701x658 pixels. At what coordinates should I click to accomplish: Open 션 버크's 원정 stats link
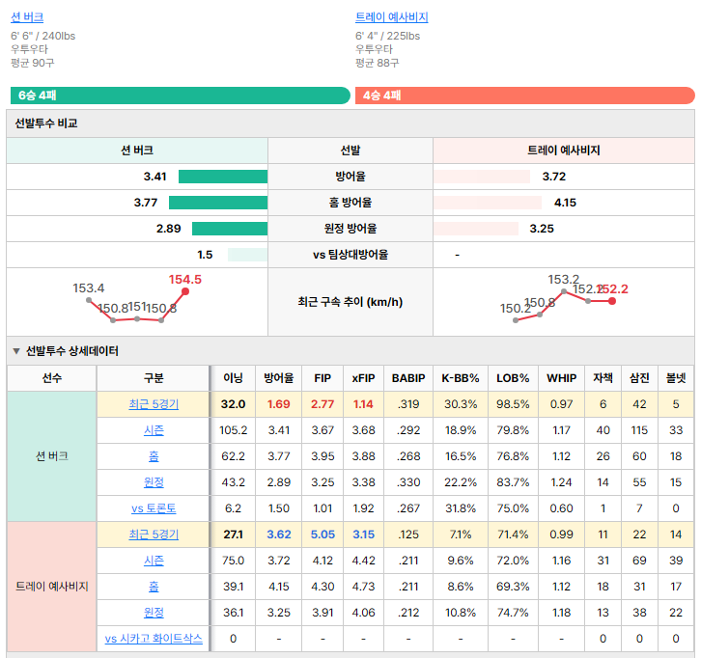point(154,482)
